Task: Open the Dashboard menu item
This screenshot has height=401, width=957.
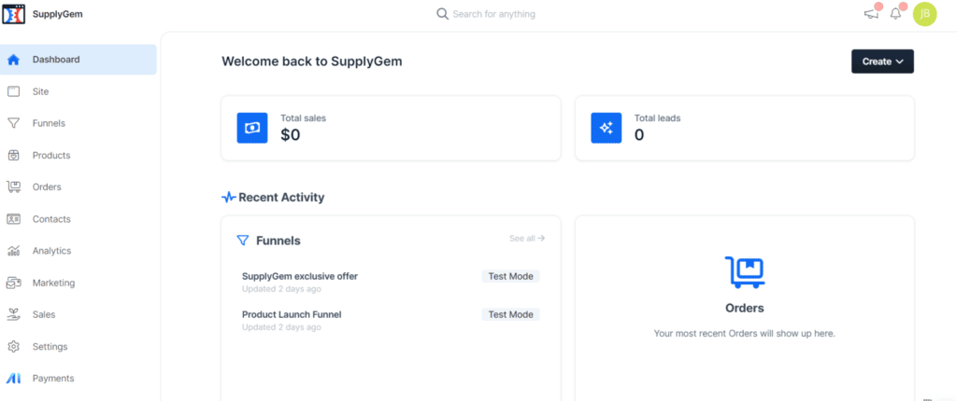Action: (79, 60)
